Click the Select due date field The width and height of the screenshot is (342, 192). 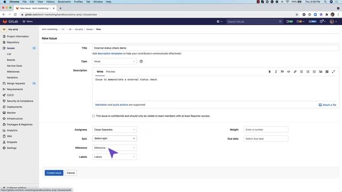[266, 139]
